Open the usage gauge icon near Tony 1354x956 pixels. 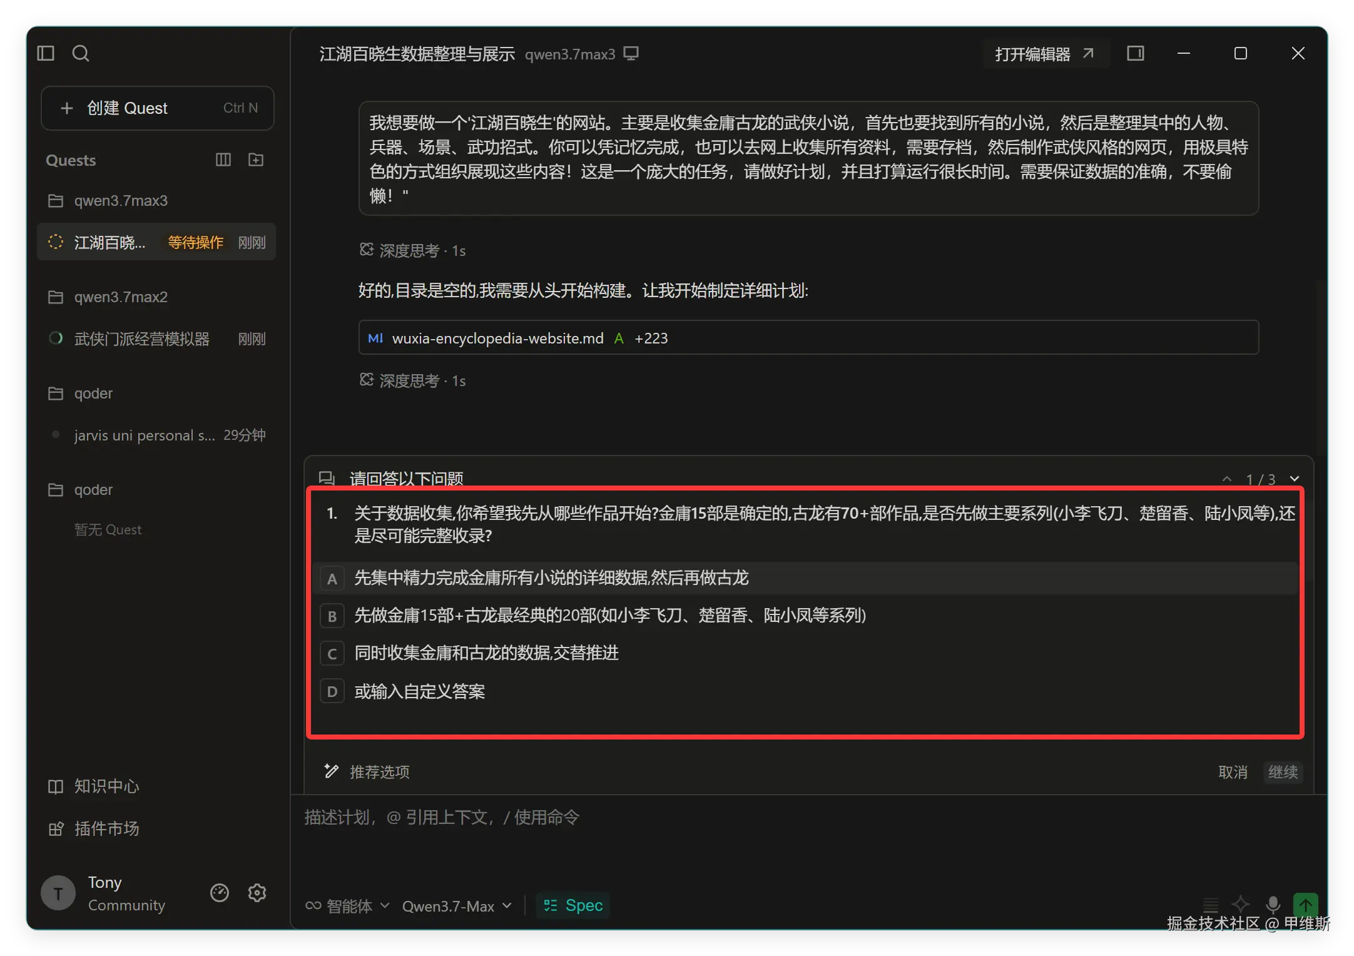pos(220,893)
